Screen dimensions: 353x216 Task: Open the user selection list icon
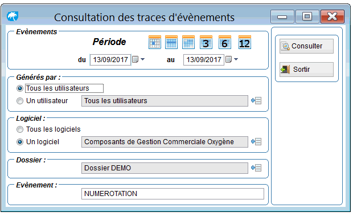[256, 101]
